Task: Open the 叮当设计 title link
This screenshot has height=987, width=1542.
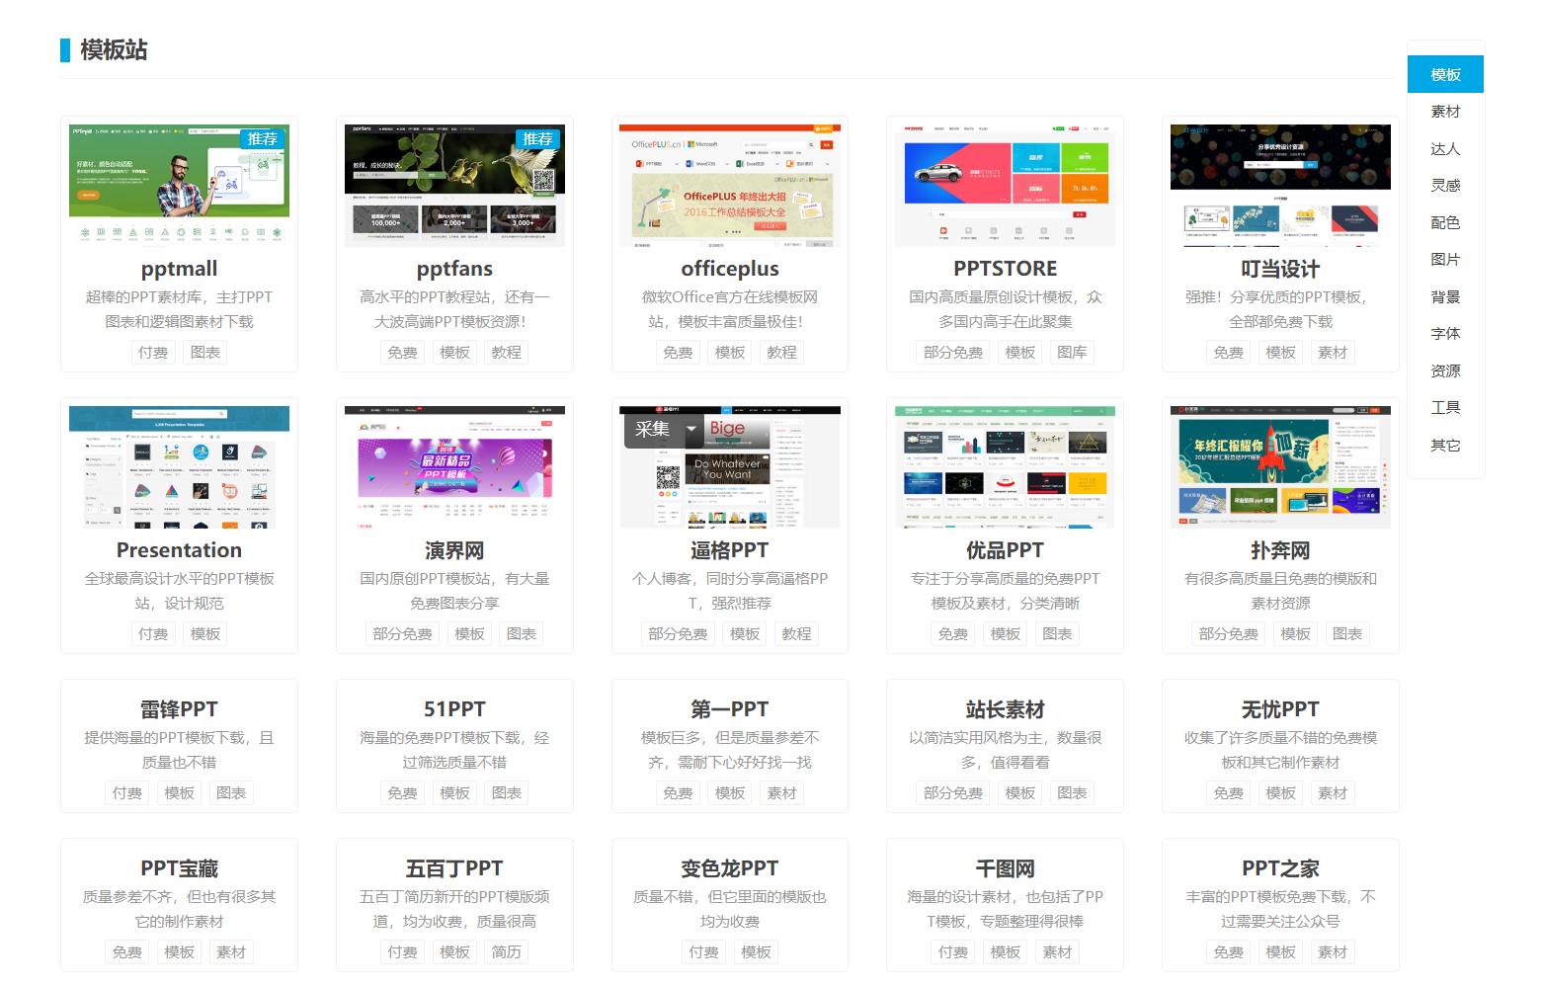Action: [x=1280, y=269]
